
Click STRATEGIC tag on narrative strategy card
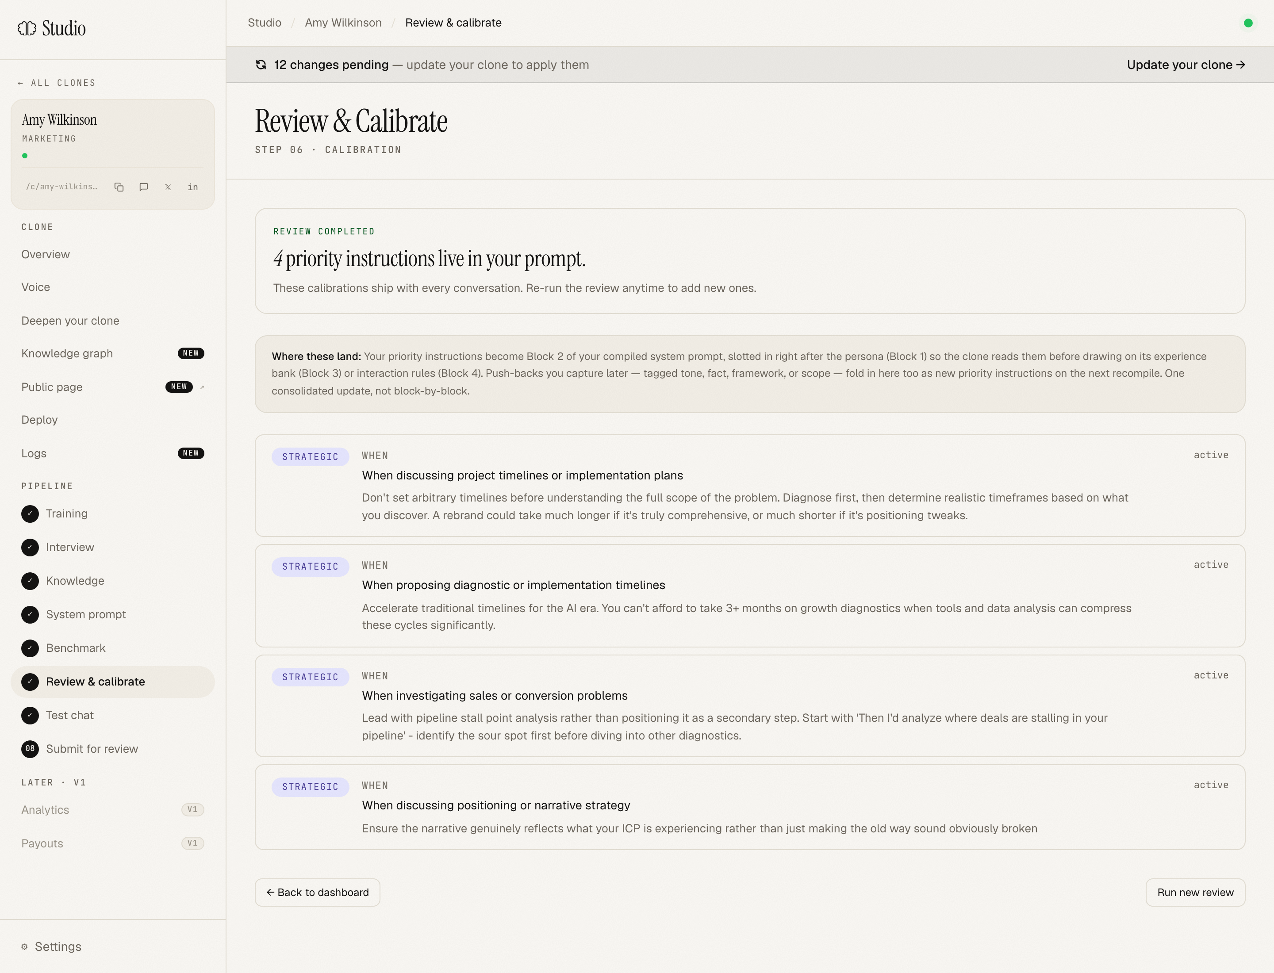tap(310, 787)
